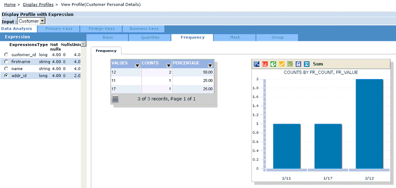396x188 pixels.
Task: Select the addr_id radio button
Action: [x=6, y=75]
